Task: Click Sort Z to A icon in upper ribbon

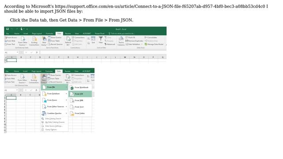Action: pyautogui.click(x=88, y=43)
